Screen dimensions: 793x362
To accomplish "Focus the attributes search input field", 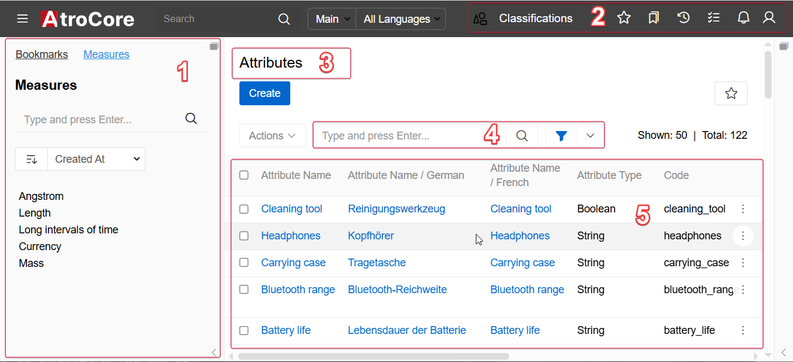I will coord(409,136).
